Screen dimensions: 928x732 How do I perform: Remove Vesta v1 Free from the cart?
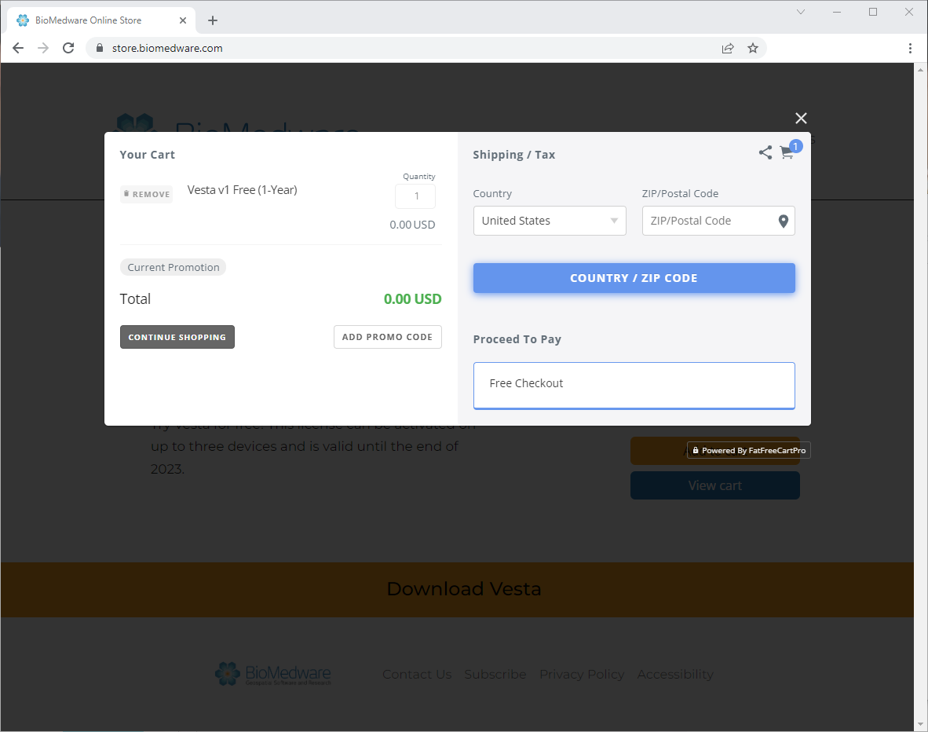coord(147,194)
